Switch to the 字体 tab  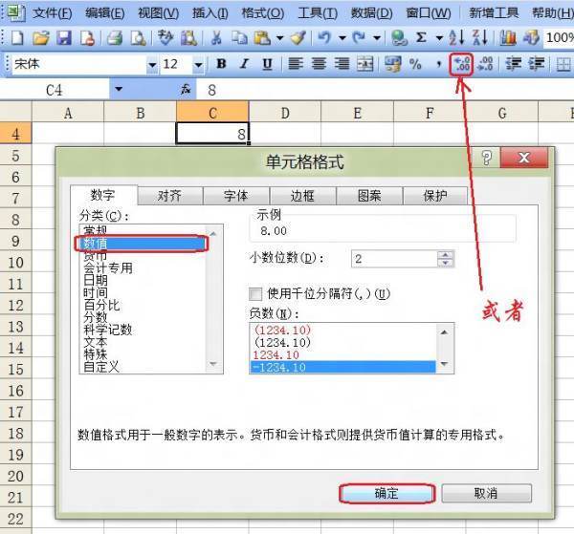[236, 196]
